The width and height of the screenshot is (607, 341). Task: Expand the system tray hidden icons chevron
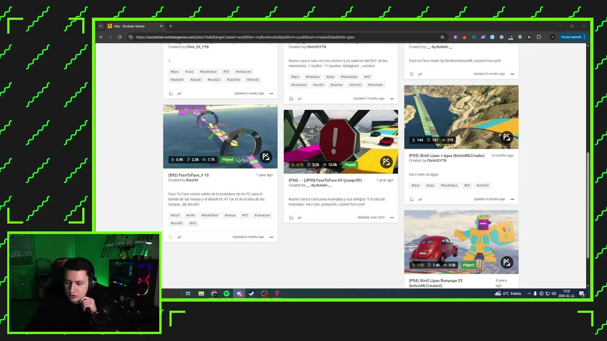pyautogui.click(x=529, y=294)
